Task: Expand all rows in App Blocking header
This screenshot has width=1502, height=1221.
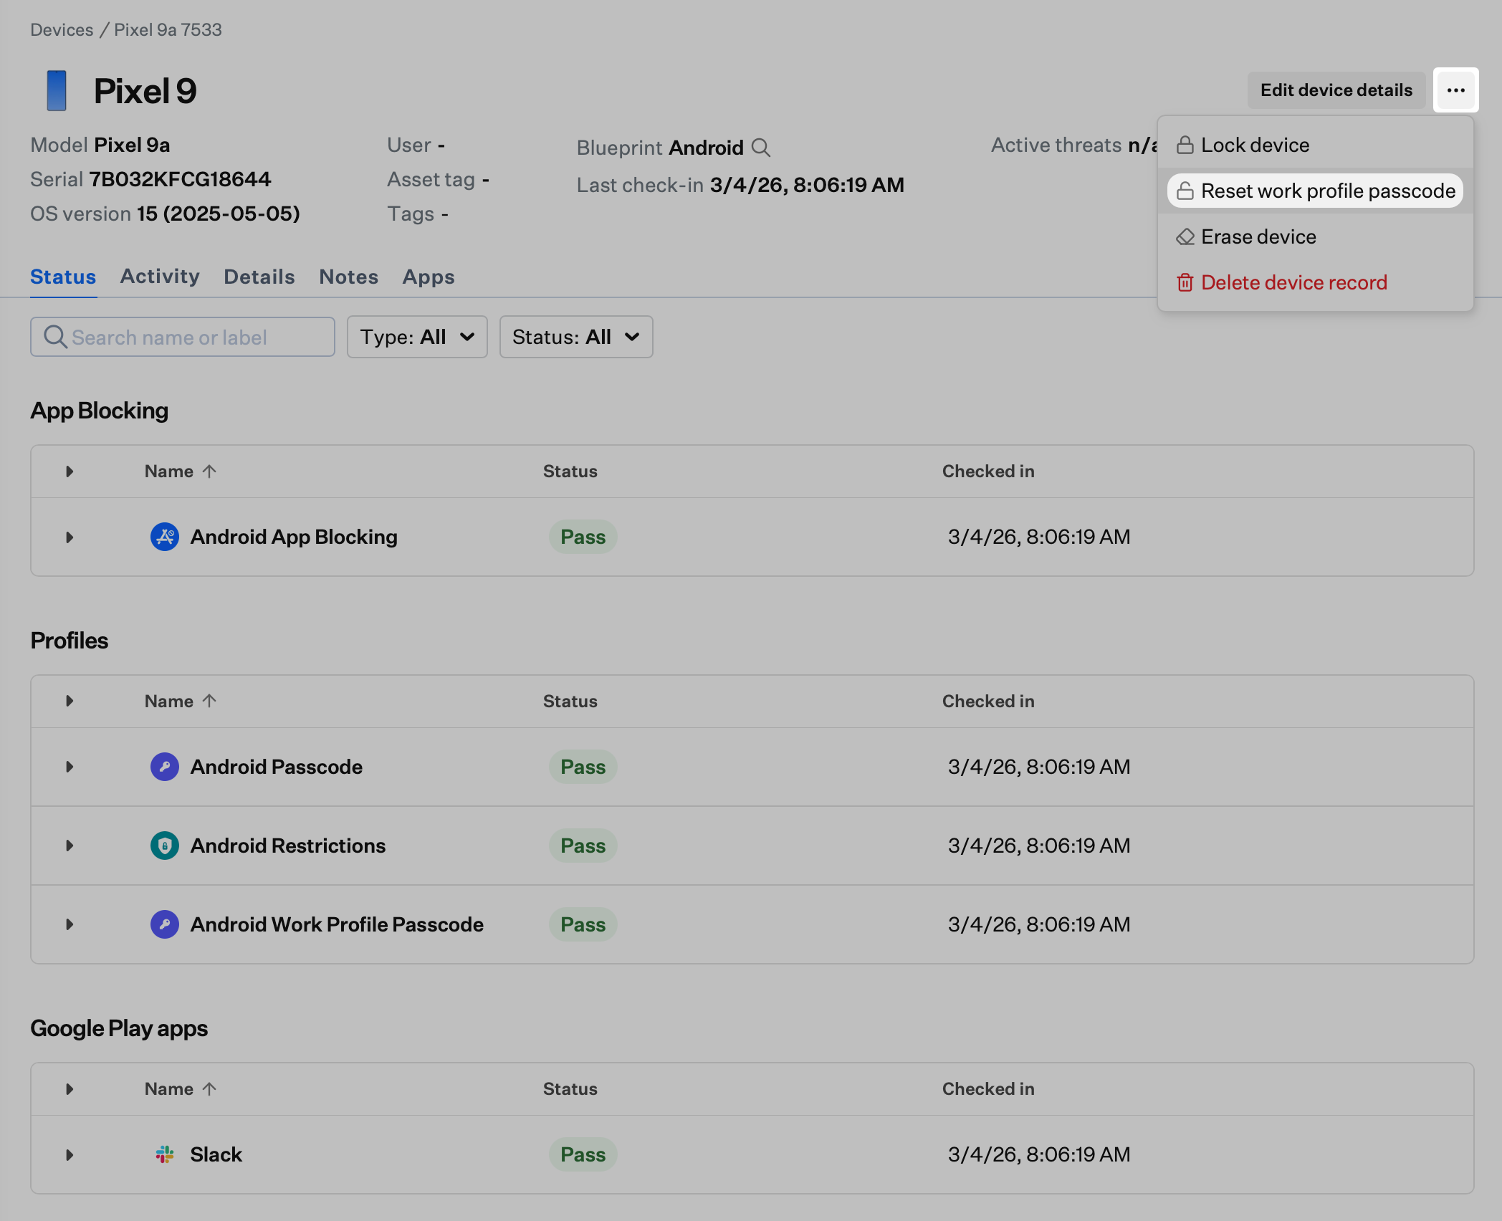Action: point(70,471)
